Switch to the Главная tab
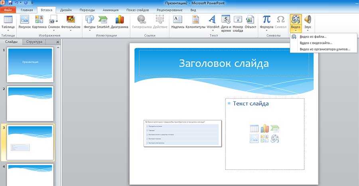This screenshot has width=359, height=186. coord(27,10)
